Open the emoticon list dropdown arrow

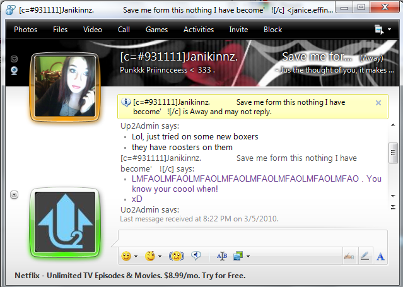point(136,256)
